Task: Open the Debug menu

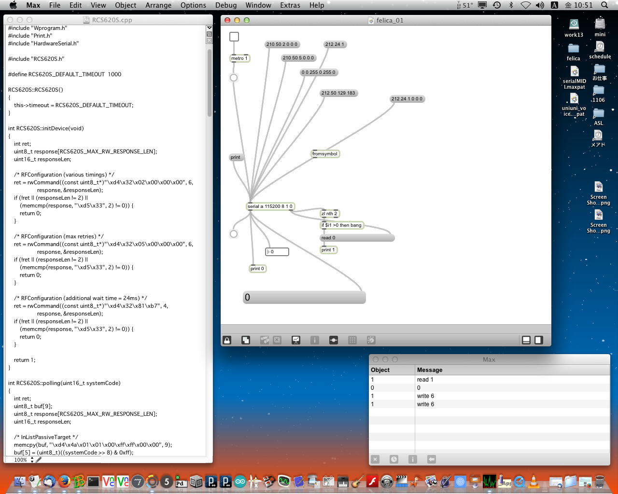Action: coord(226,5)
